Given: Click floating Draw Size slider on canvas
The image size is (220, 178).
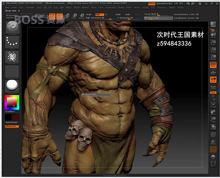Looking at the screenshot, I should pos(96,95).
